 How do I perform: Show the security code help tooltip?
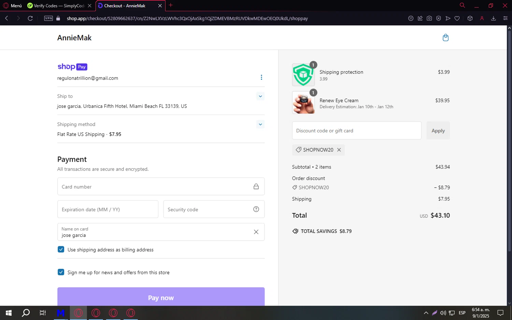pyautogui.click(x=256, y=209)
